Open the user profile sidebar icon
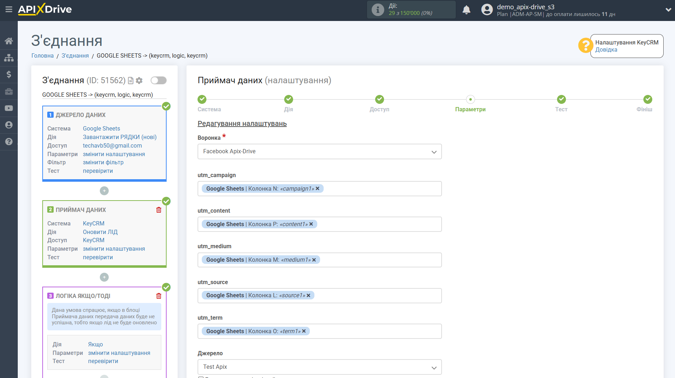675x378 pixels. 9,125
